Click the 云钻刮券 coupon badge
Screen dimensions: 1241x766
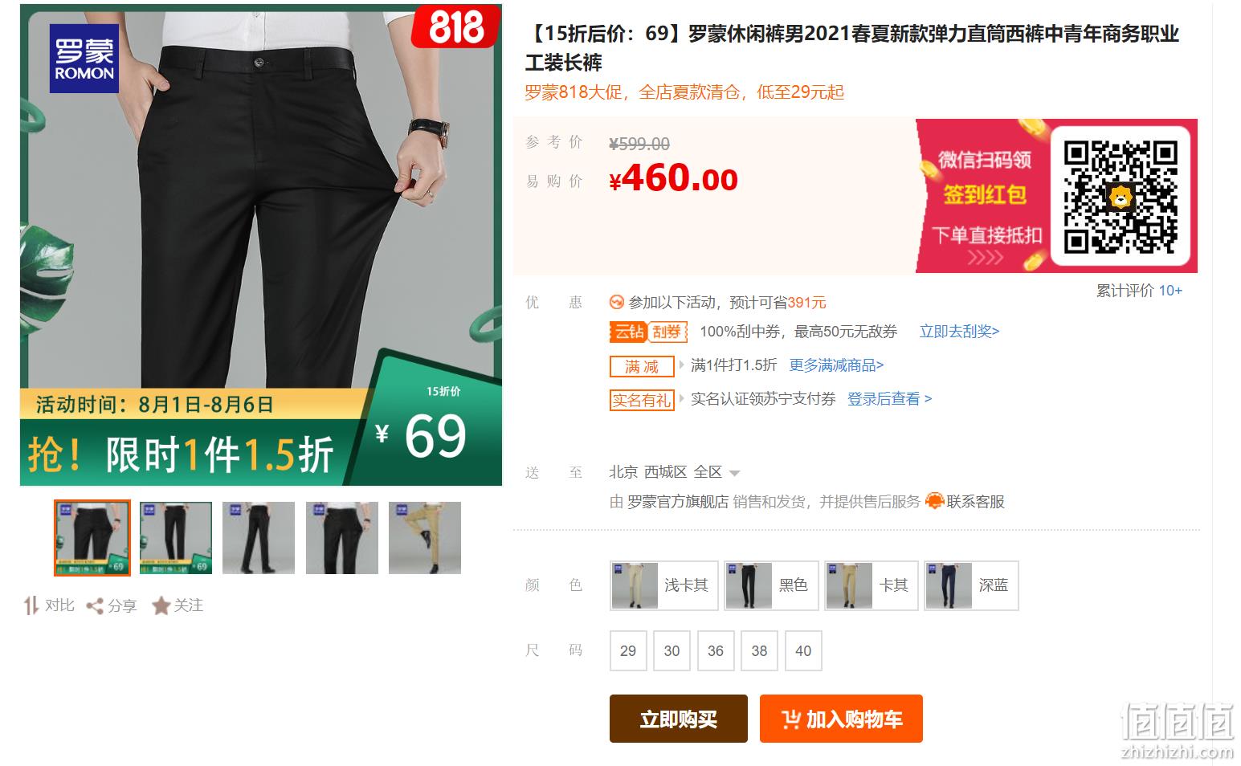coord(649,332)
